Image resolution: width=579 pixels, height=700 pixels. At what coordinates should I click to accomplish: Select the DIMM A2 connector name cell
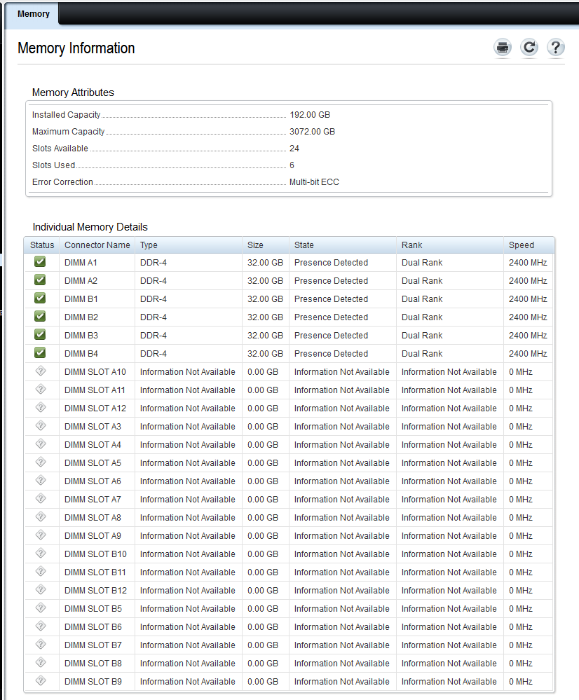(81, 280)
